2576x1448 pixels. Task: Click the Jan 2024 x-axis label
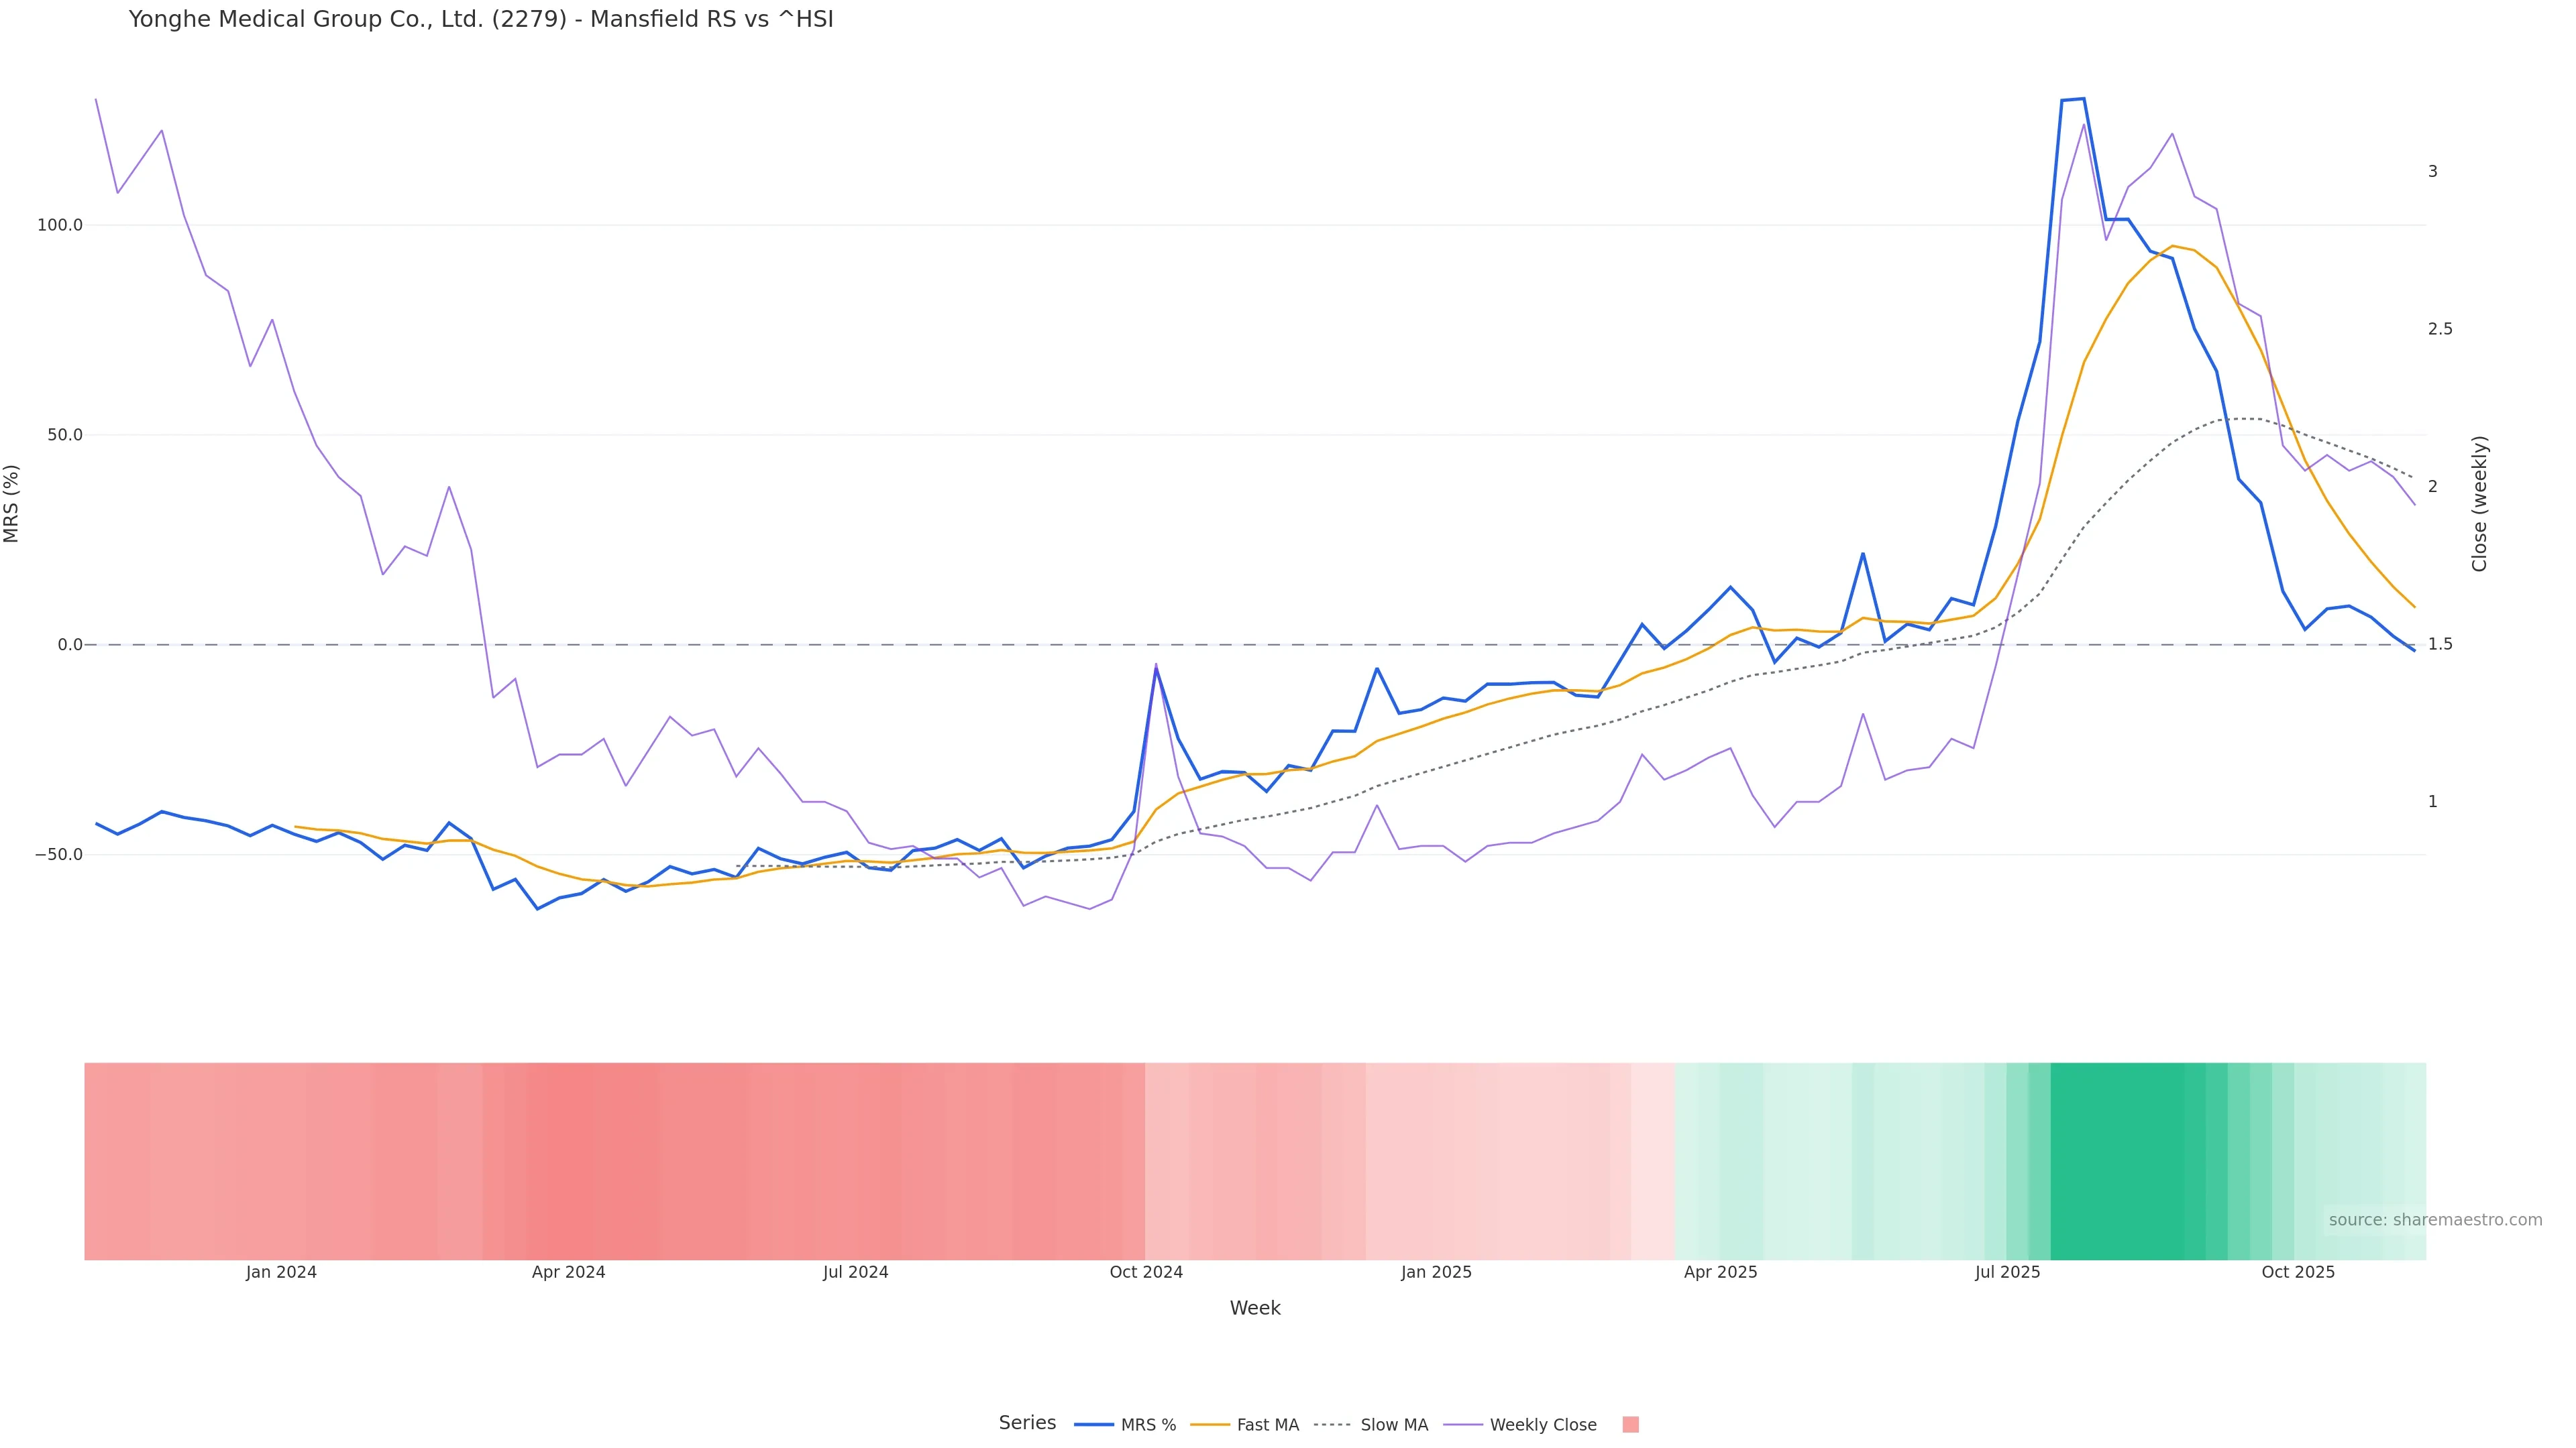[281, 1272]
